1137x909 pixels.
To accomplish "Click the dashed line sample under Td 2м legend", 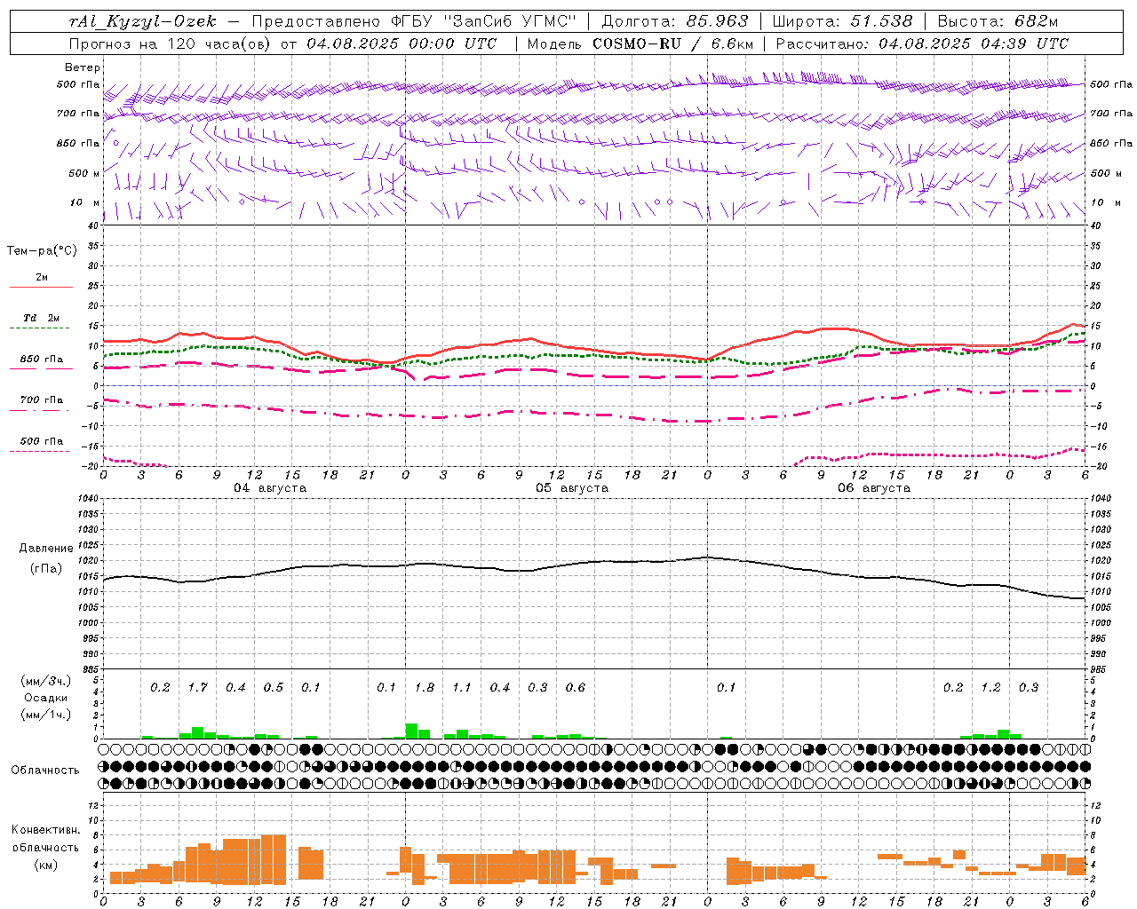I will tap(40, 328).
